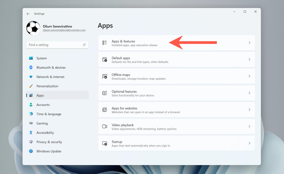
Task: Click the chevron on the Startup row
Action: coord(249,143)
